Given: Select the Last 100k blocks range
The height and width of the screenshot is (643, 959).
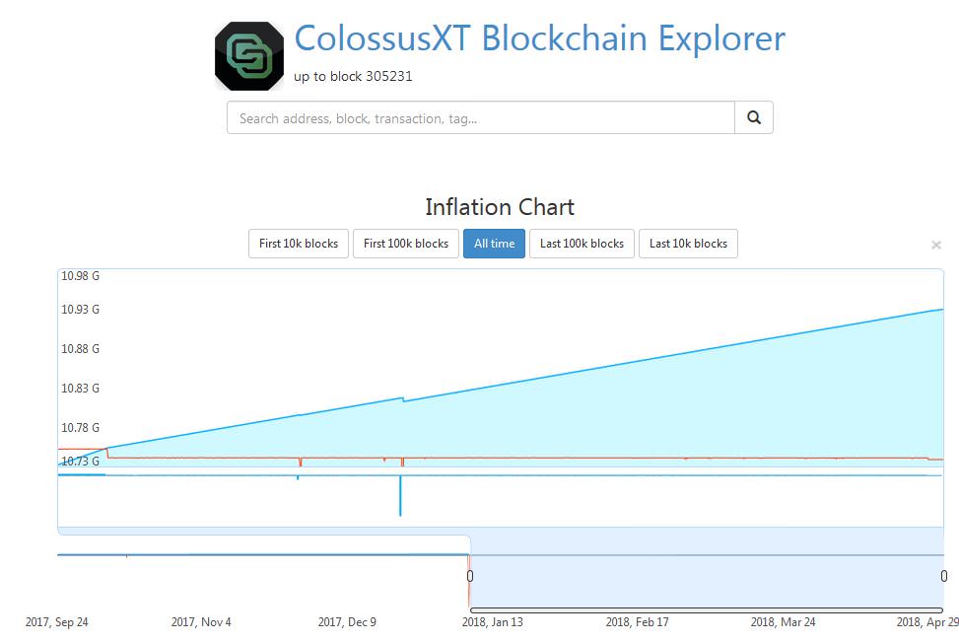Looking at the screenshot, I should click(582, 244).
